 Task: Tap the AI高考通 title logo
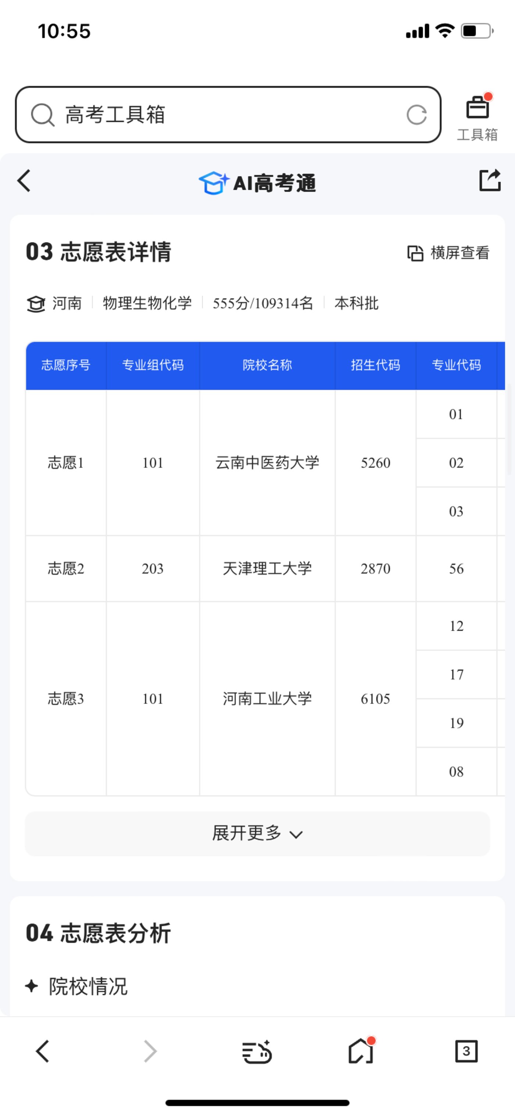coord(257,183)
